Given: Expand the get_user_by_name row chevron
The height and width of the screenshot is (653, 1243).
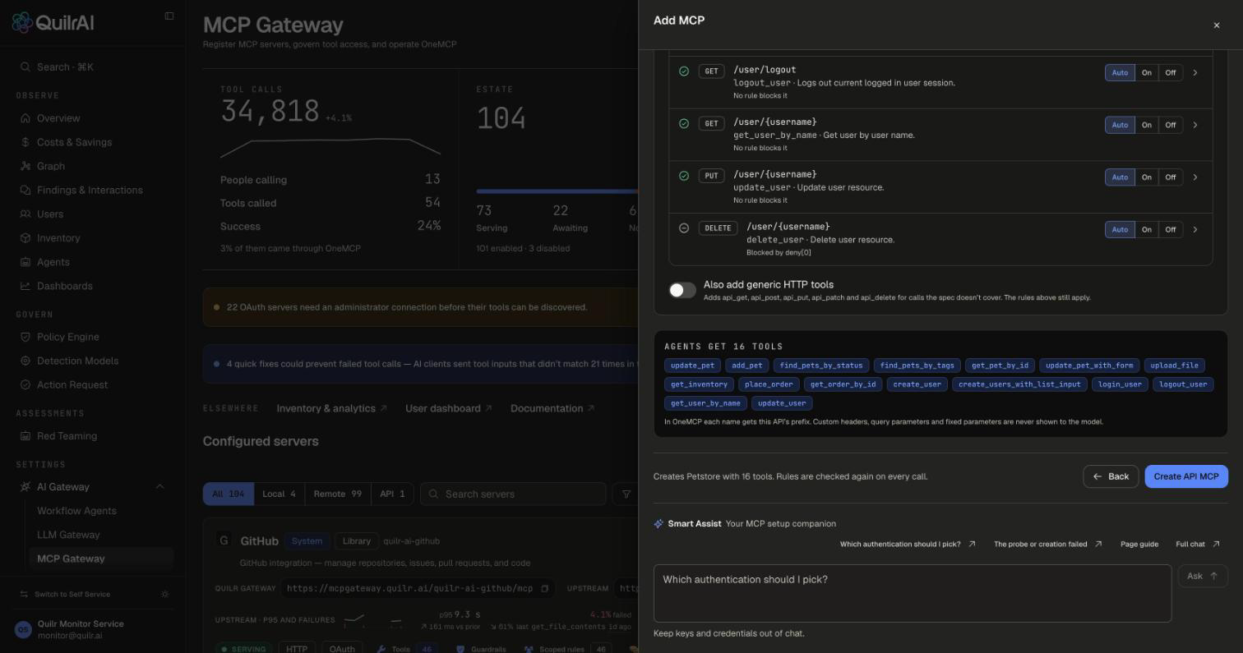Looking at the screenshot, I should (1195, 125).
